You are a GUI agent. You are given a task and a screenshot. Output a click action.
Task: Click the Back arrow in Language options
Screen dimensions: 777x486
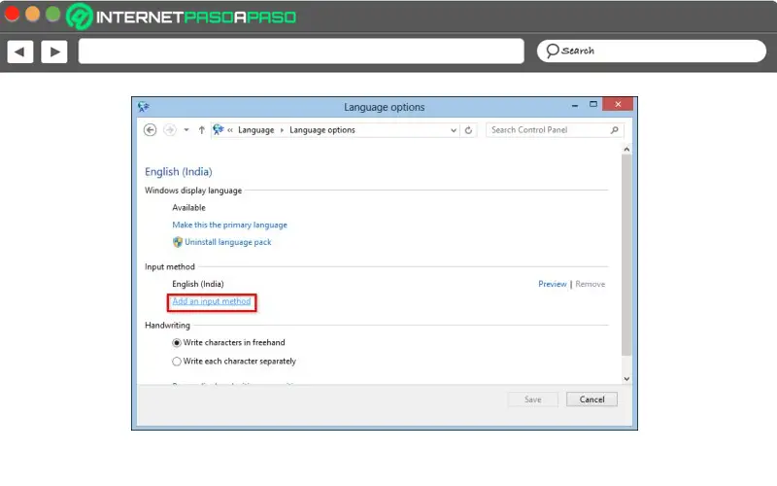pos(151,130)
